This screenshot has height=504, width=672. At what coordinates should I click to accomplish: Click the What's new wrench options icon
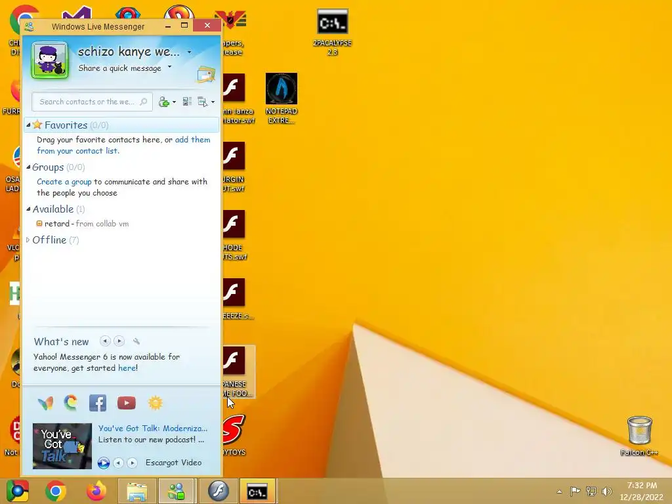136,341
